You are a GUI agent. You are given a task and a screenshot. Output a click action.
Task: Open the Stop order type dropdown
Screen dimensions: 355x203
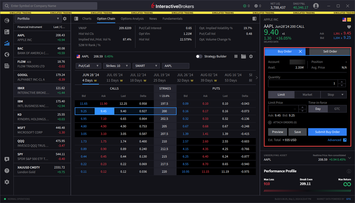coord(333,95)
